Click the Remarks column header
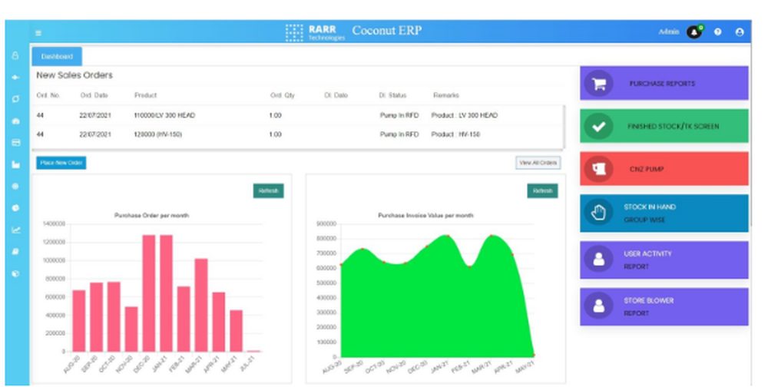This screenshot has height=387, width=768. 446,95
